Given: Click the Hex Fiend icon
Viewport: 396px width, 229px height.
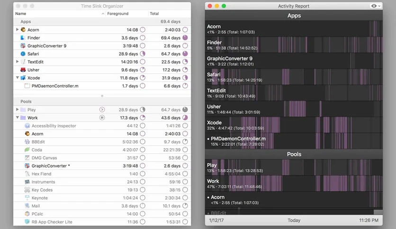Looking at the screenshot, I should click(x=27, y=174).
